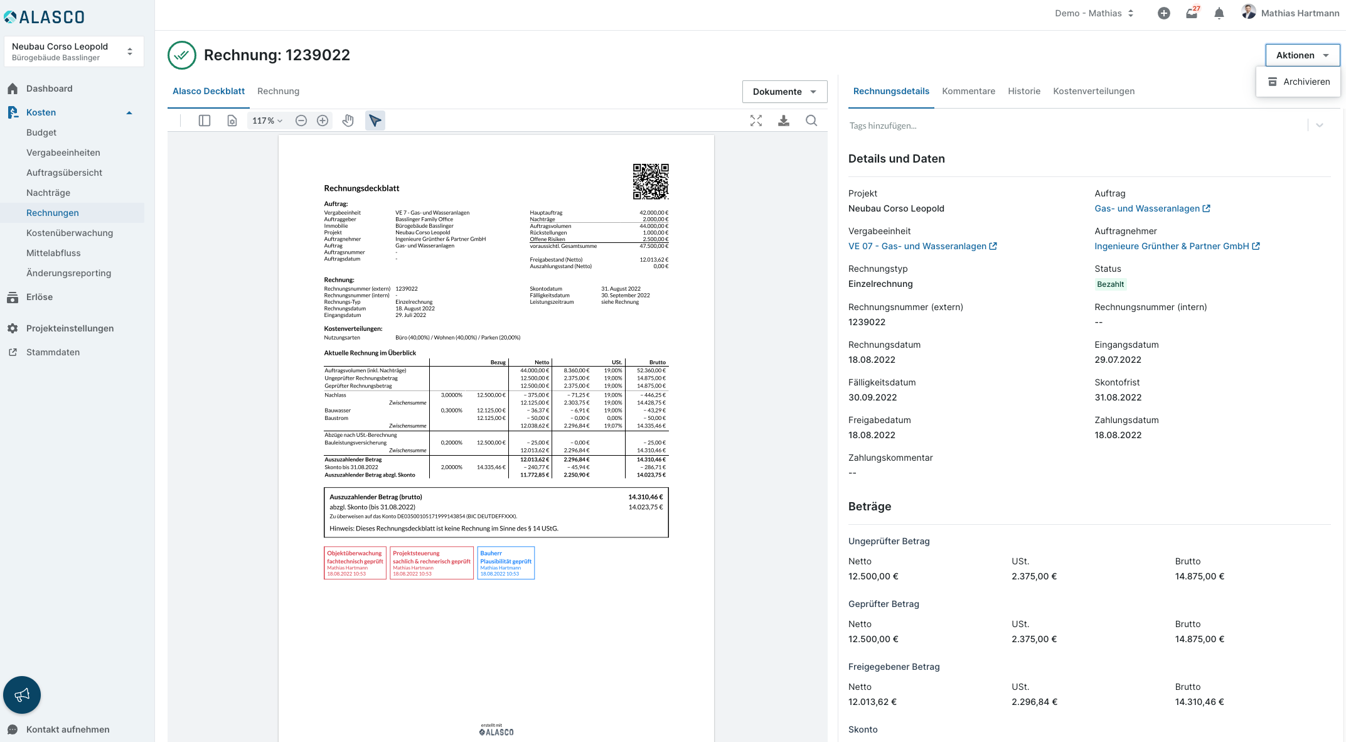Open the Historie tab
The height and width of the screenshot is (742, 1346).
[x=1024, y=92]
